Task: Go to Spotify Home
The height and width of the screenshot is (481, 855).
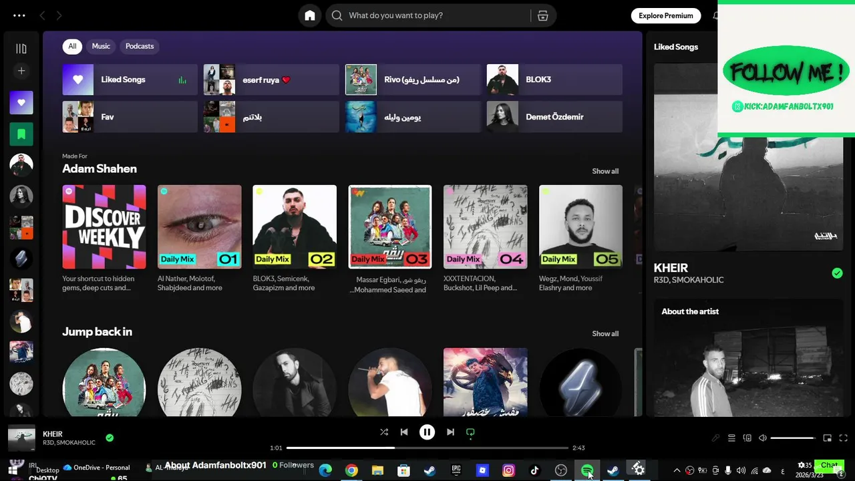Action: click(x=310, y=15)
